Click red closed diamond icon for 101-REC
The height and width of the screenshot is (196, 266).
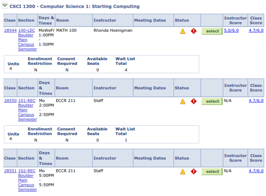coord(194,101)
